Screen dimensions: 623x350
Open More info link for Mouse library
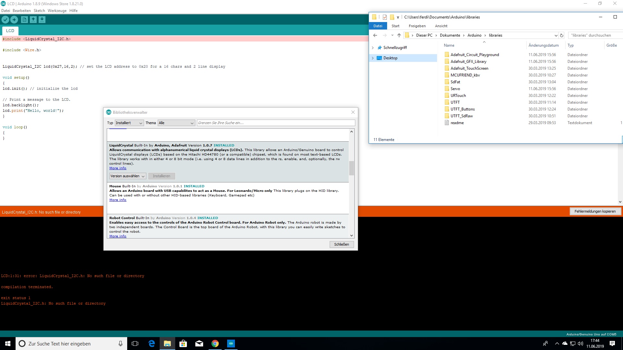click(118, 200)
